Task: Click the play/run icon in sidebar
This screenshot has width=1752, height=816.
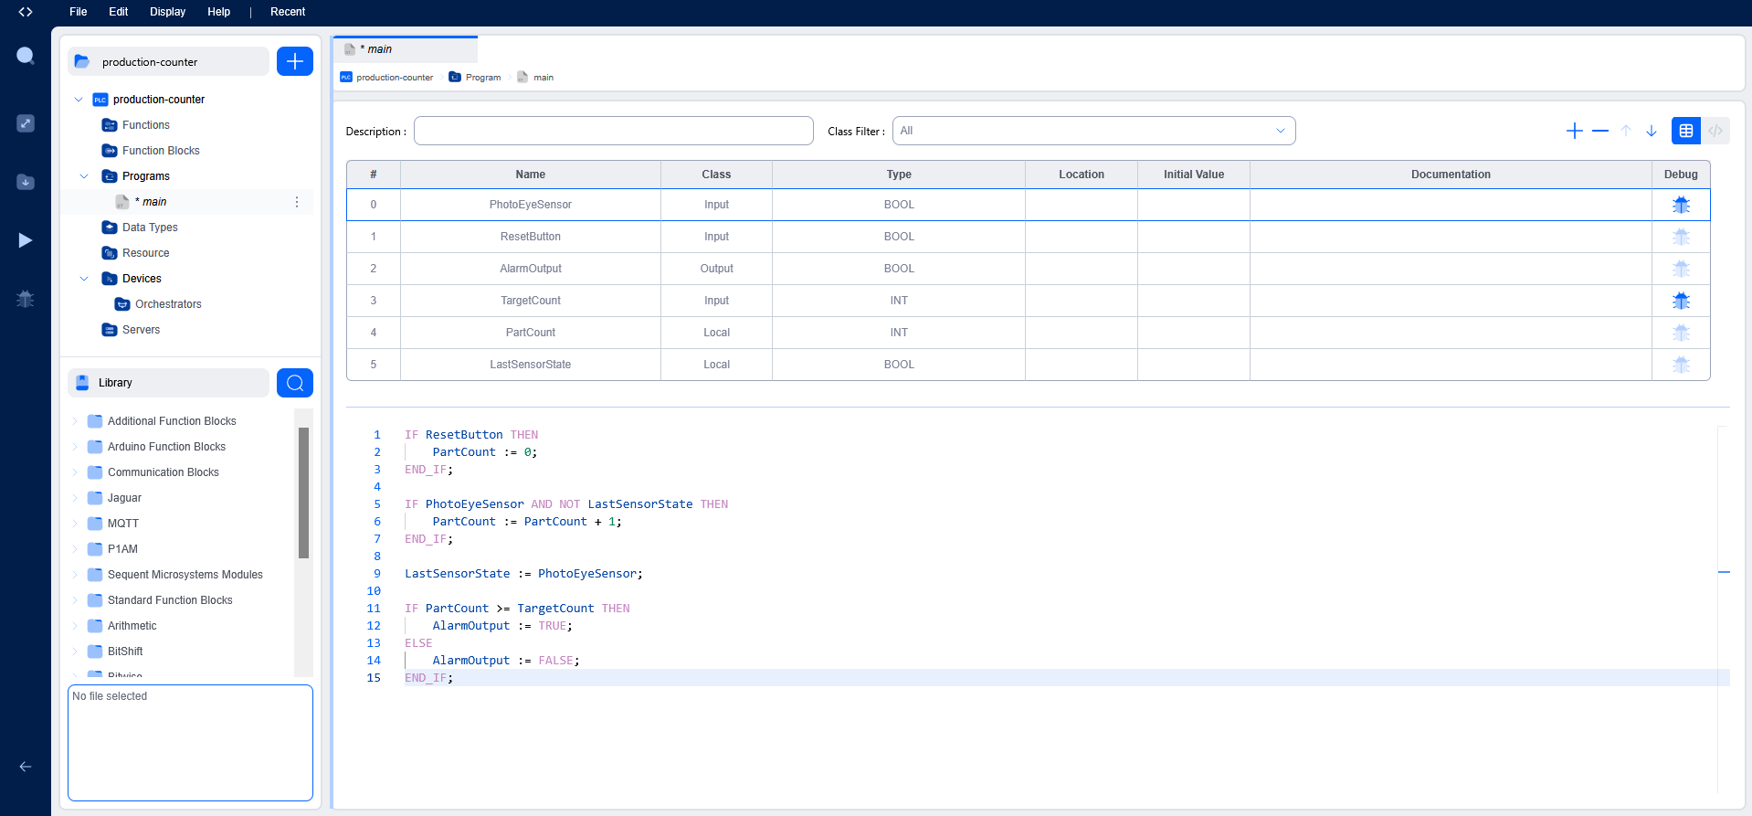Action: 26,240
